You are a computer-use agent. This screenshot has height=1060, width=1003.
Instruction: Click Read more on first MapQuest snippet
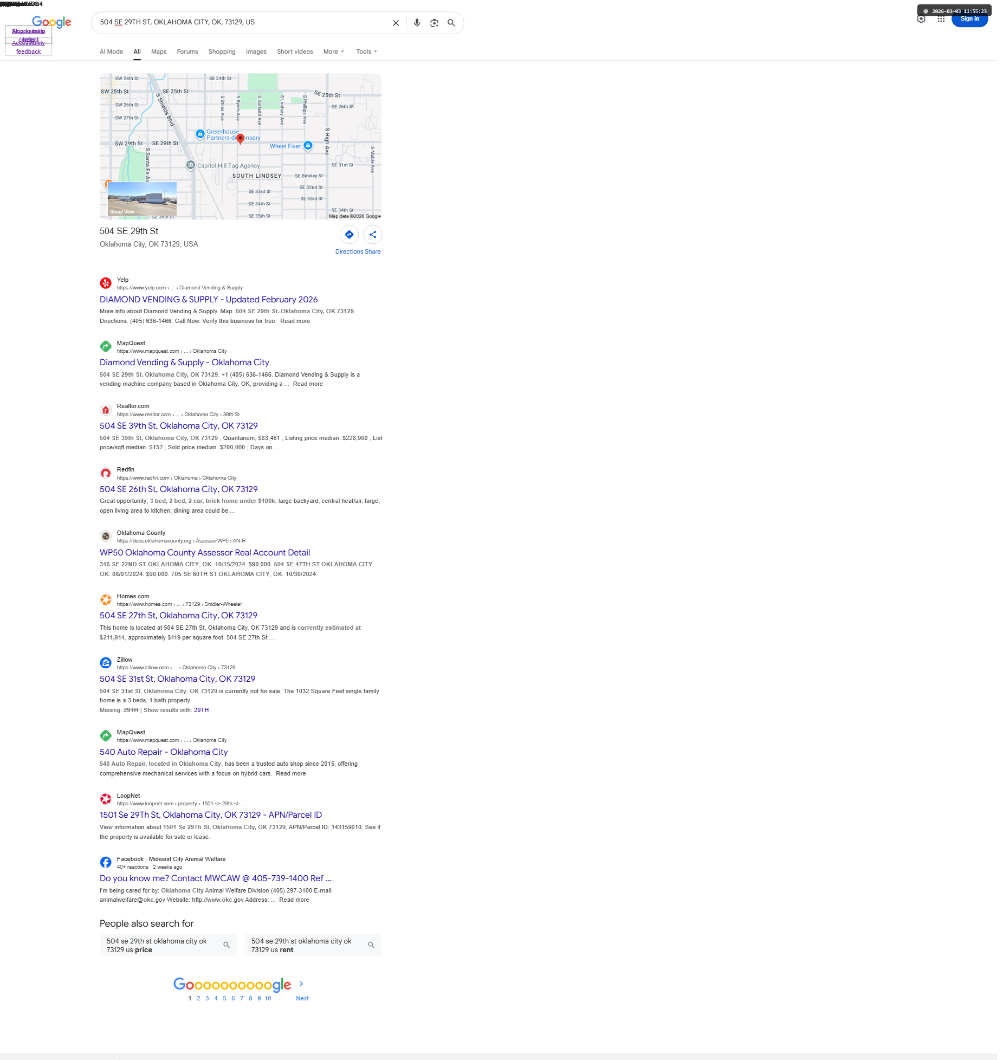tap(308, 384)
